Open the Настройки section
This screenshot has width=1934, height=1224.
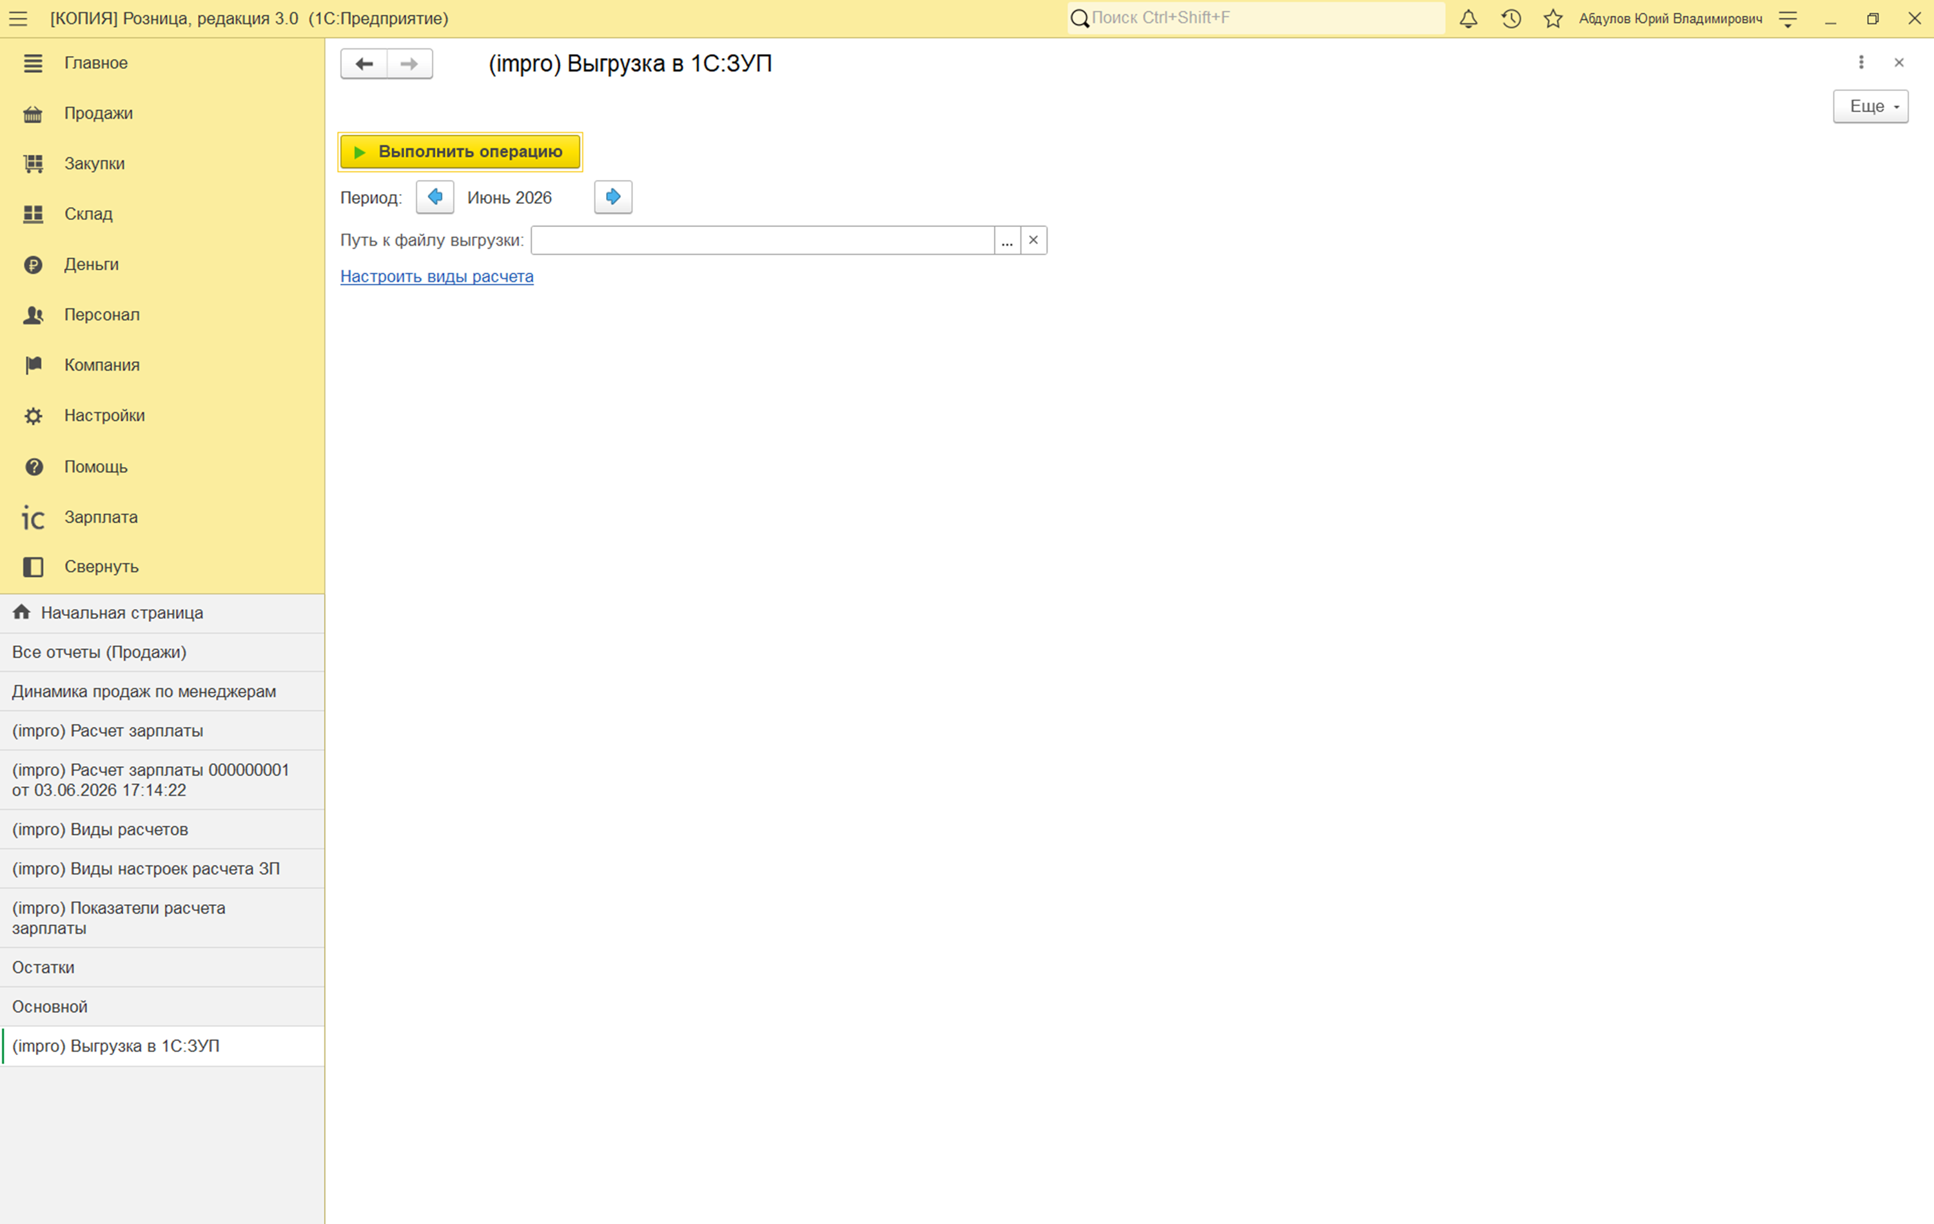point(162,415)
